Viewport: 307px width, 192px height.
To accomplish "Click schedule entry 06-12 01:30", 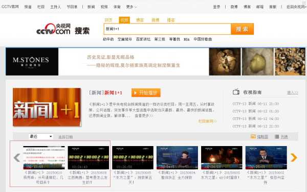I will click(256, 111).
